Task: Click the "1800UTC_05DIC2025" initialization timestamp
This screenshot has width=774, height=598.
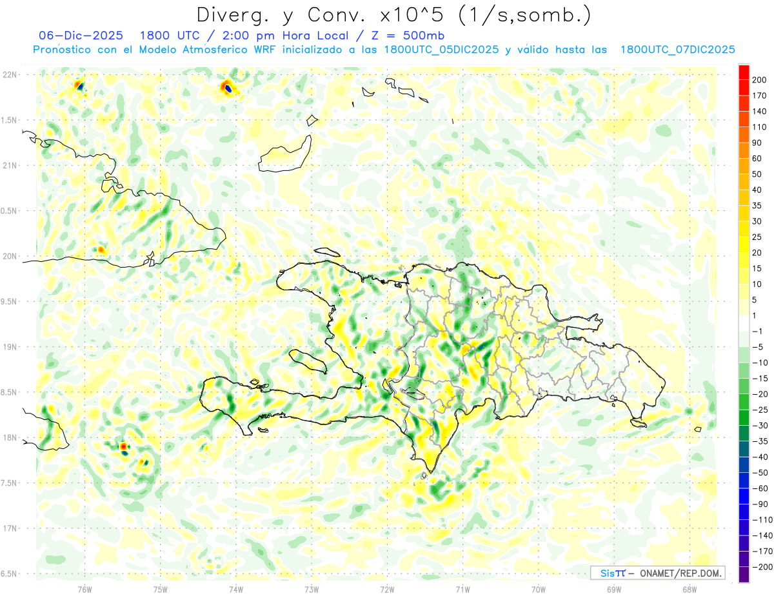Action: [x=441, y=50]
